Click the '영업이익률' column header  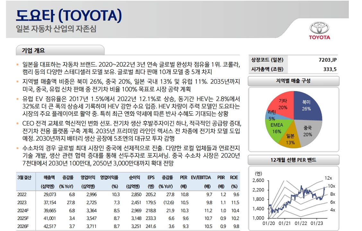point(109,178)
